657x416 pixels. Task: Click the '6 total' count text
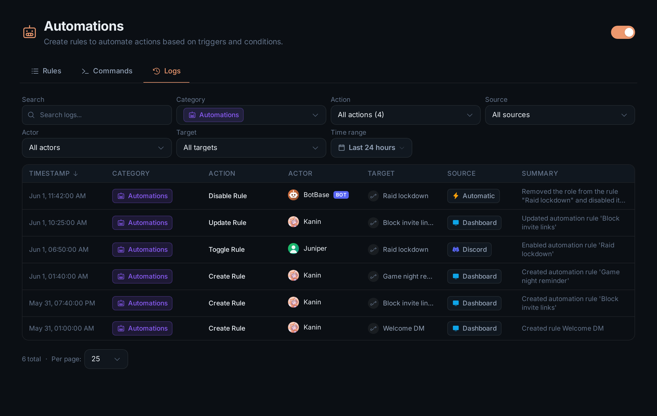31,359
